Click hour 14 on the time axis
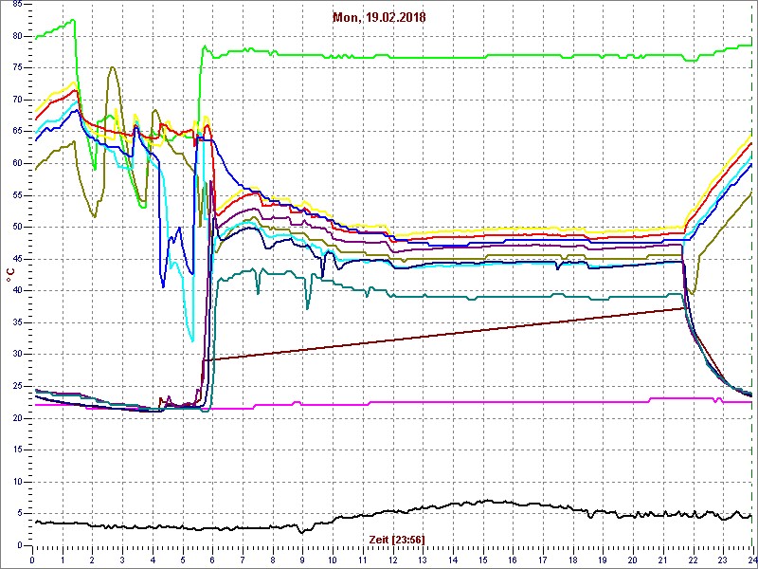Screen dimensions: 758x569 point(452,559)
